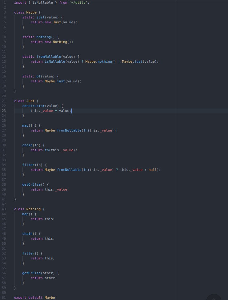Click 'getOrElse' in 'getOrElse(other) {'
This screenshot has height=300, width=228.
tap(31, 273)
